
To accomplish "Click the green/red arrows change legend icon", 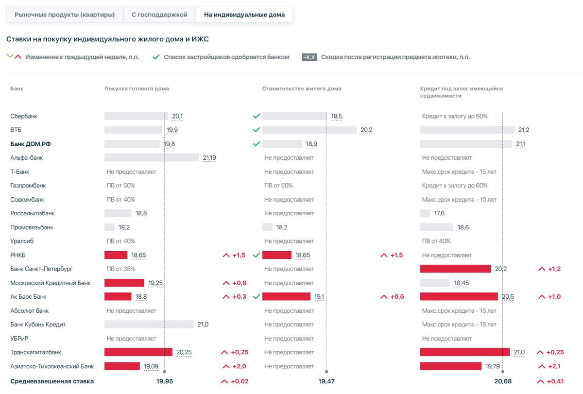I will [14, 57].
